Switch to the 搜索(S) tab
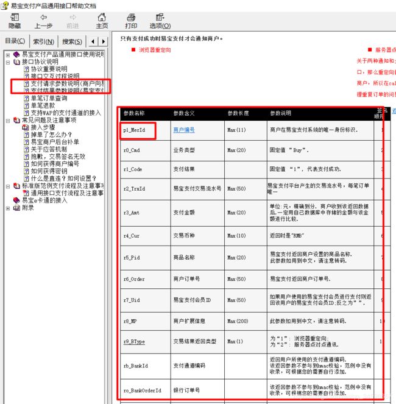The image size is (396, 404). (72, 41)
